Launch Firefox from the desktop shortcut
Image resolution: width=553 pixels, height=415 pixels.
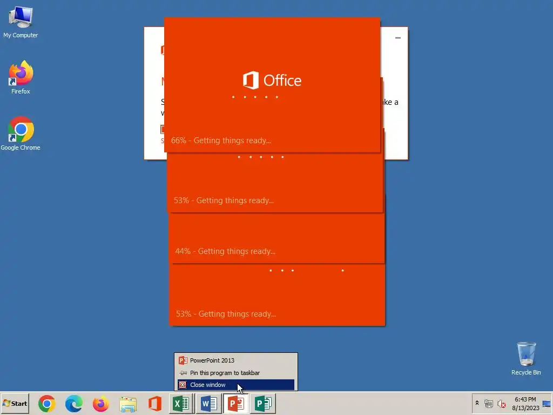(x=21, y=77)
